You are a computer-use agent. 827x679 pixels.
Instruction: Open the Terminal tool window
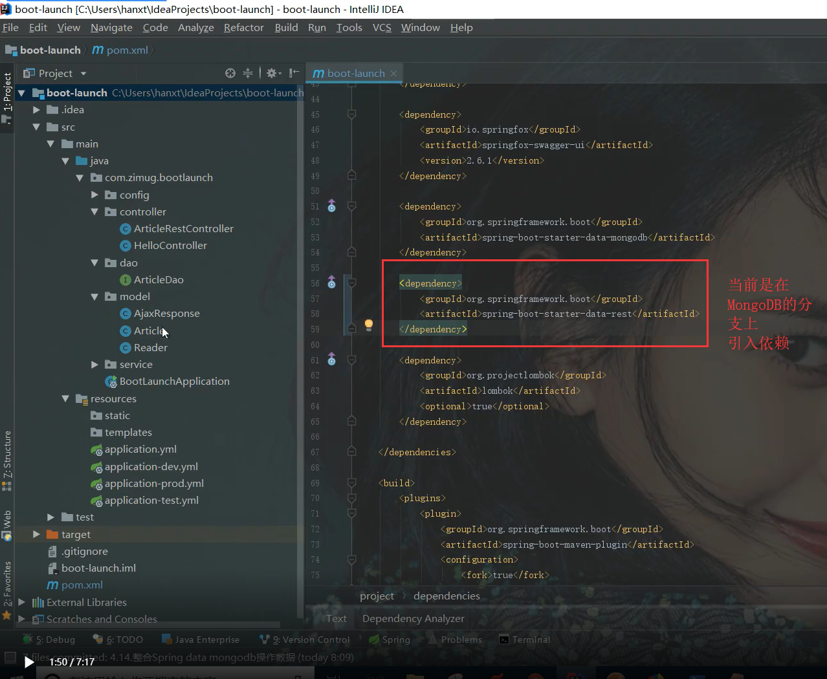point(524,640)
